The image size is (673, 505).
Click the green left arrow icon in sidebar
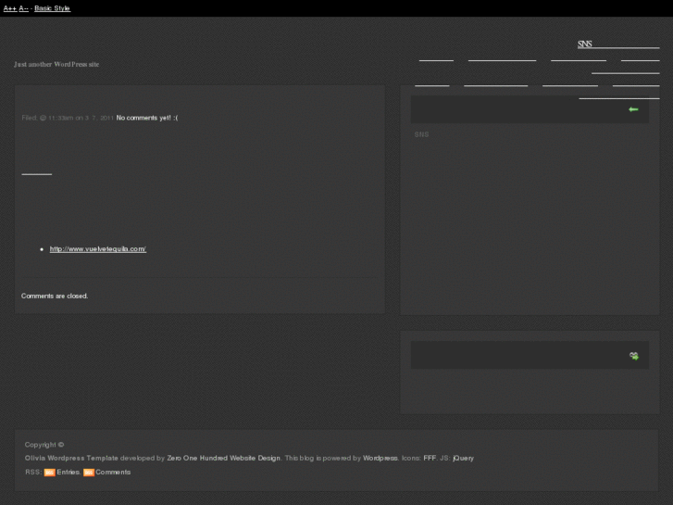point(633,109)
